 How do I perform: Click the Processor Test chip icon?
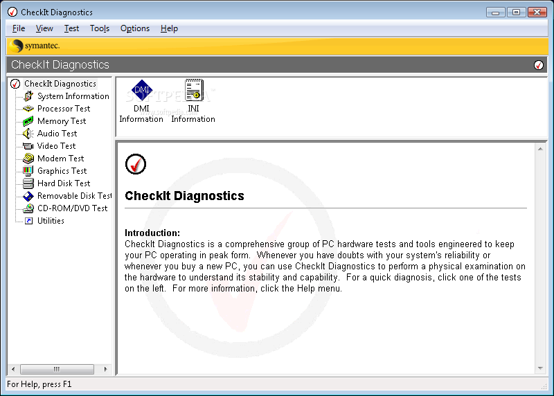pos(28,109)
